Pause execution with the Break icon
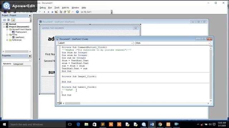The image size is (229, 128). coord(48,12)
